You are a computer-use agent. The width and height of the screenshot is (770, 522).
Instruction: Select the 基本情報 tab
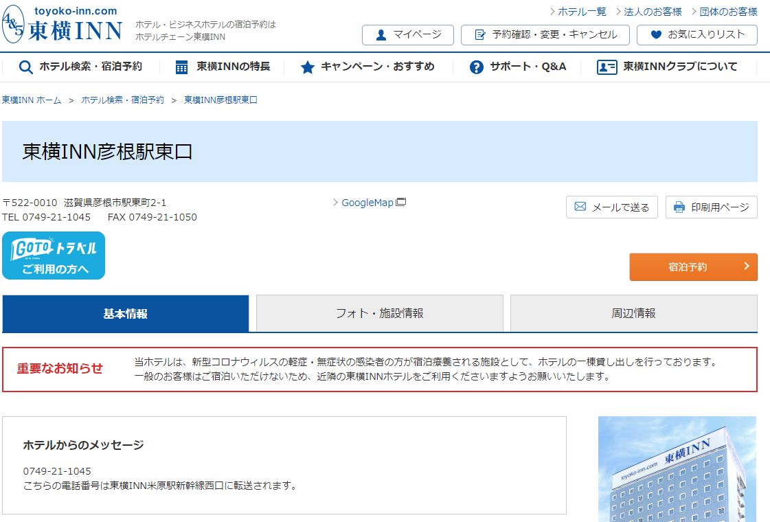pos(126,313)
